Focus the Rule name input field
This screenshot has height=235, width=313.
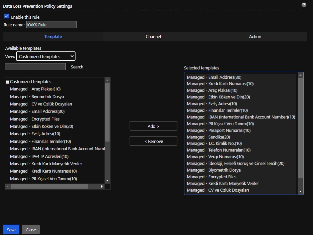(51, 25)
